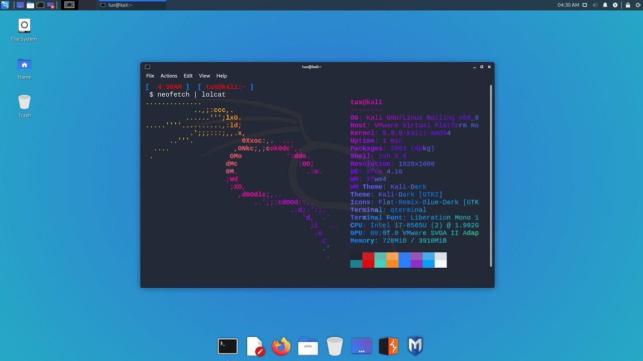Click the '4:30AM' prompt timestamp

(169, 87)
